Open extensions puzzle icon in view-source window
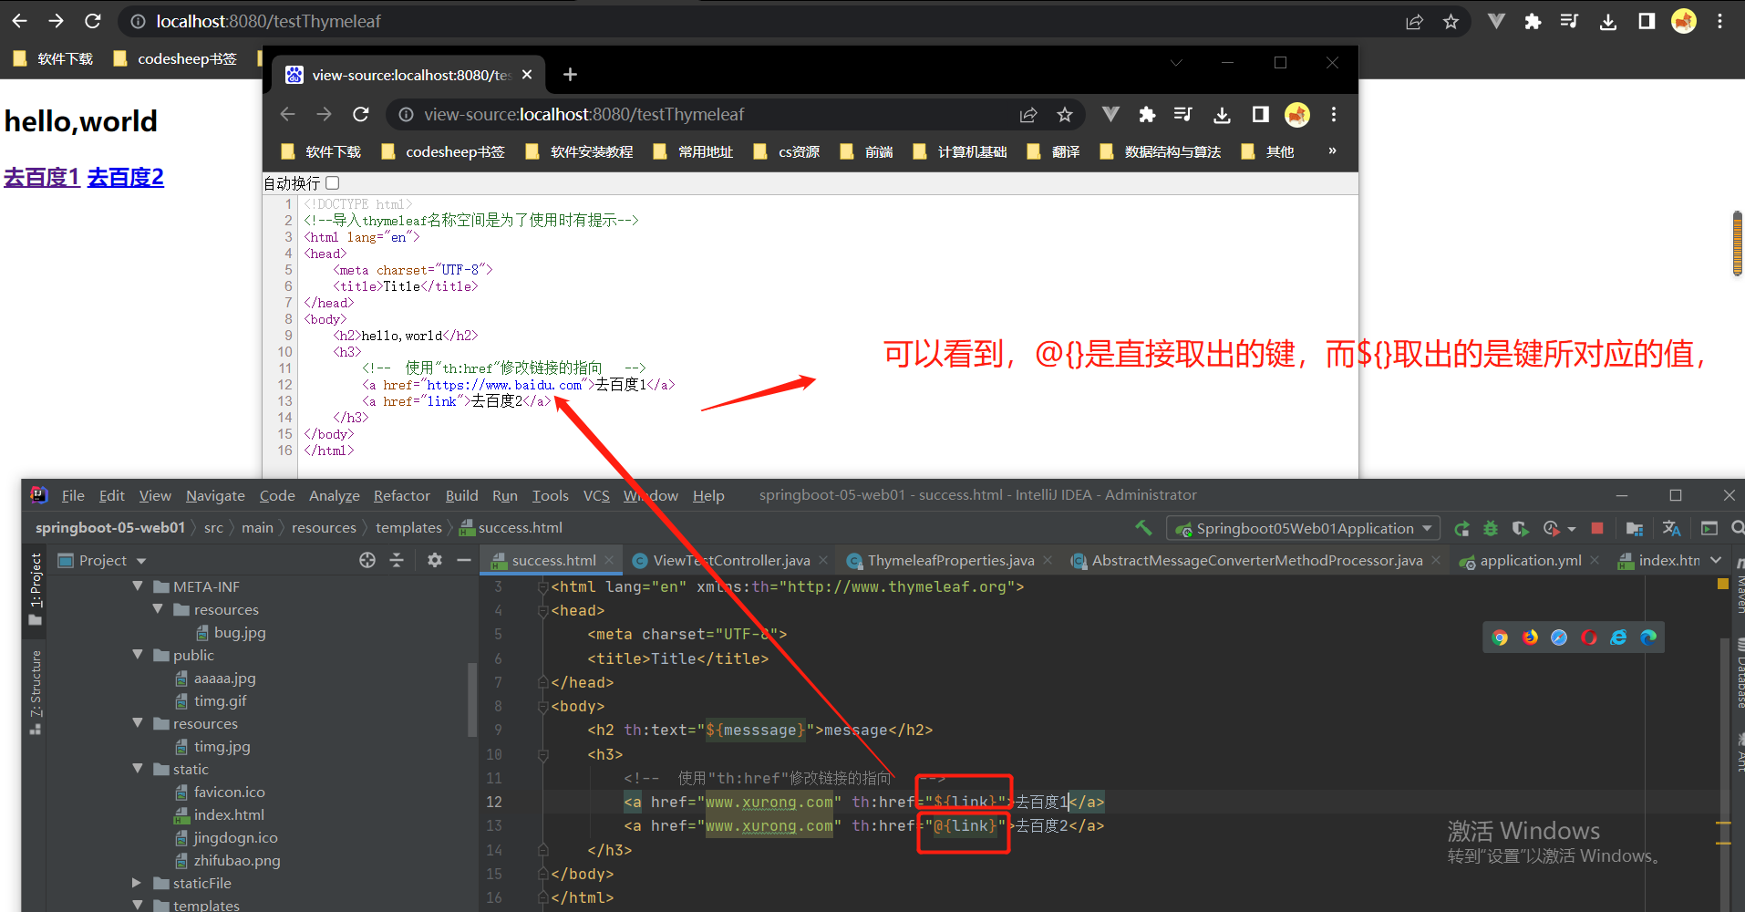The image size is (1745, 912). 1147,114
